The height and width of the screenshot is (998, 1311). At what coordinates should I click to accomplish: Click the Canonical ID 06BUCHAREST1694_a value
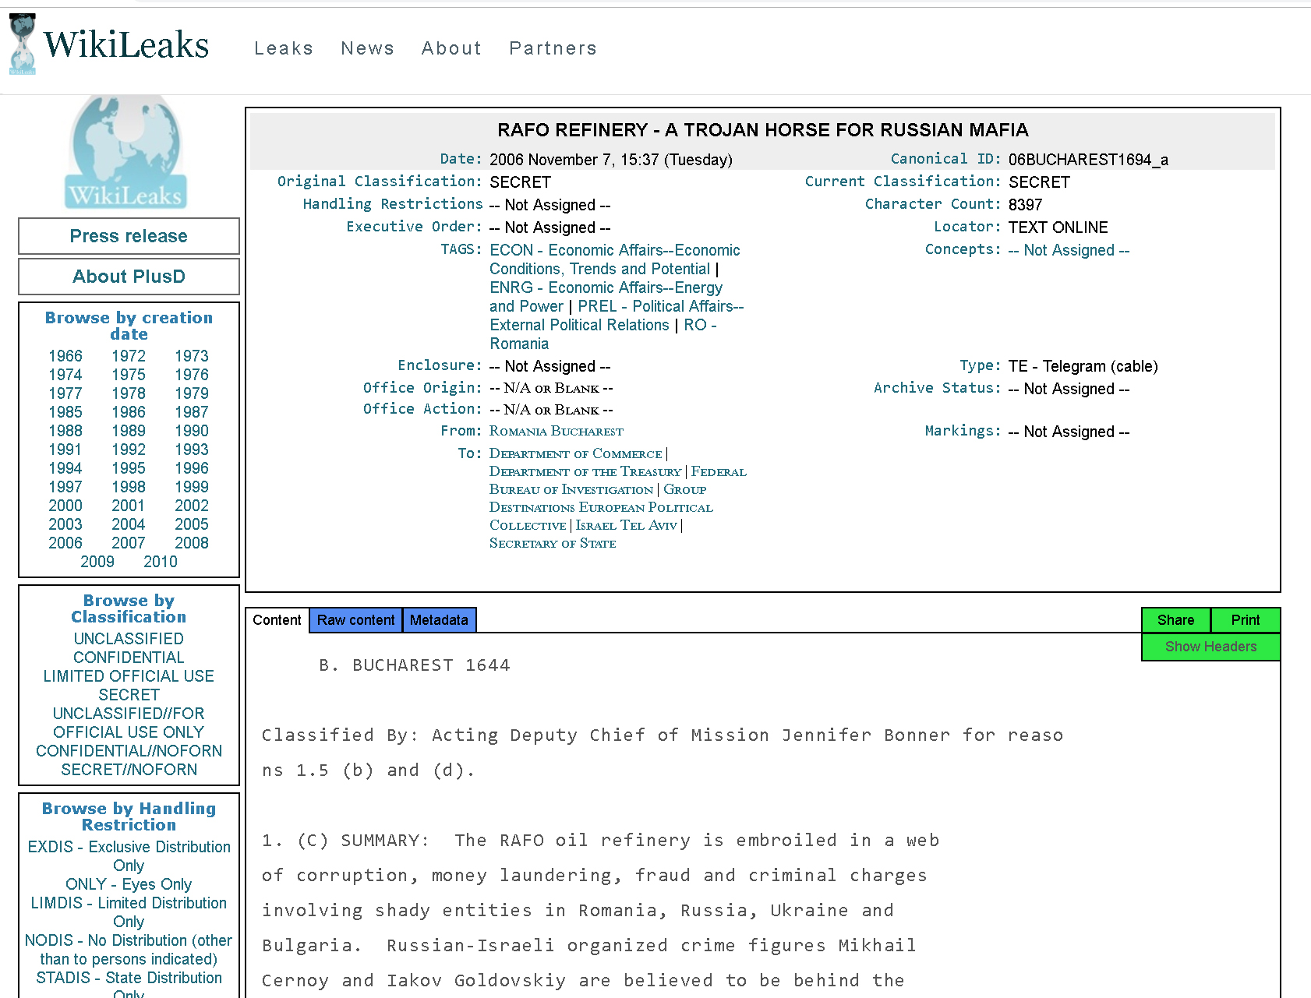tap(1088, 160)
